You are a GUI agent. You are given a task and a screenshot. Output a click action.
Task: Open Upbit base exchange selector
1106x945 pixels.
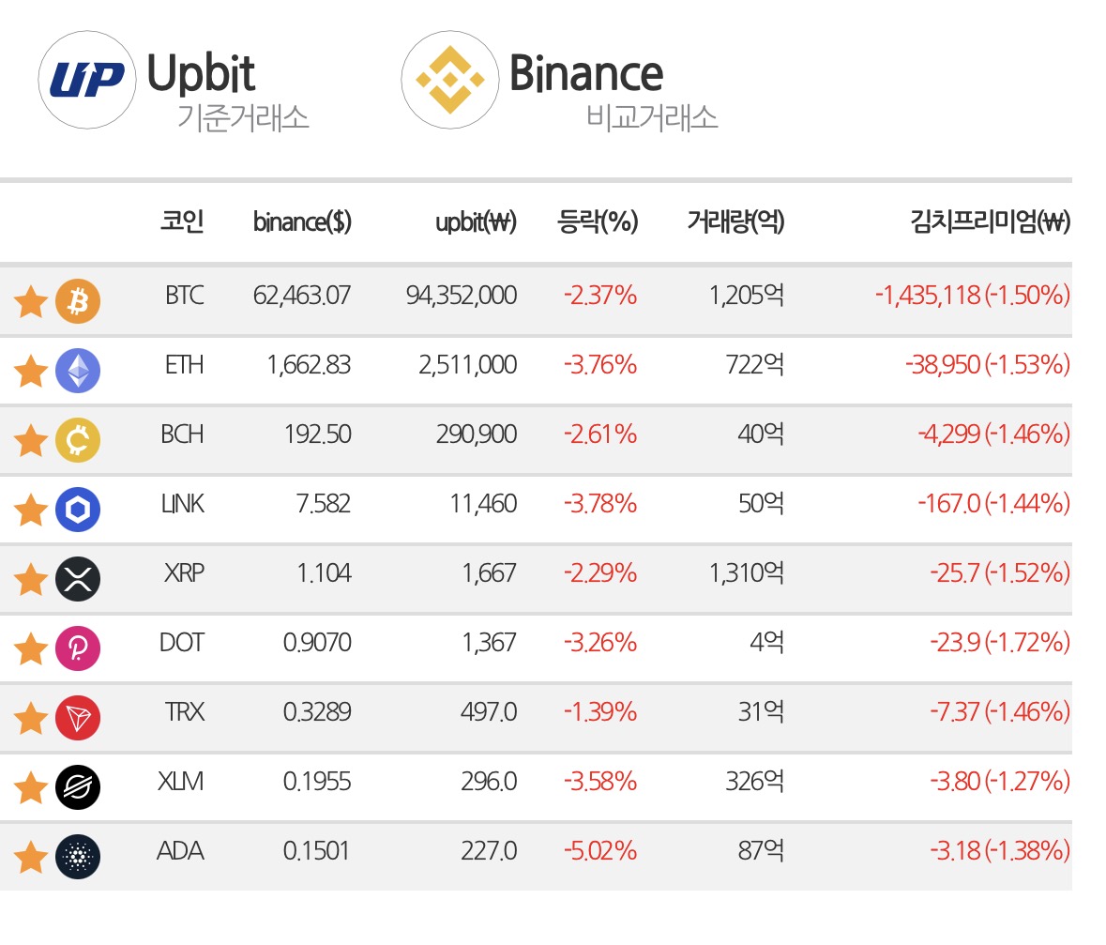pyautogui.click(x=174, y=81)
